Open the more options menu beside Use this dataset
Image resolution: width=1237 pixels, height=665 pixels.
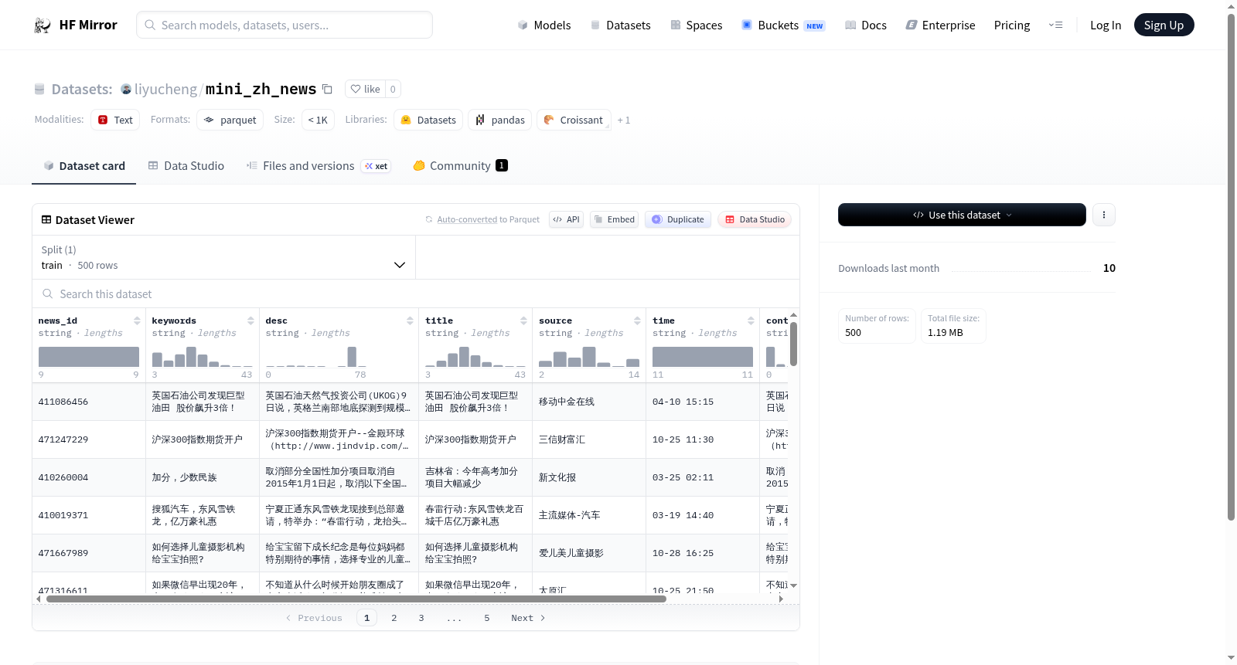[1104, 215]
